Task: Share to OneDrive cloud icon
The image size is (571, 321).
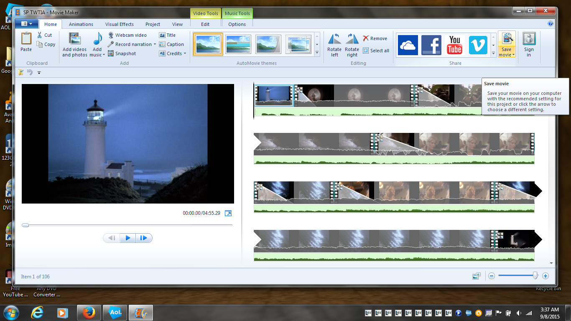Action: point(408,45)
